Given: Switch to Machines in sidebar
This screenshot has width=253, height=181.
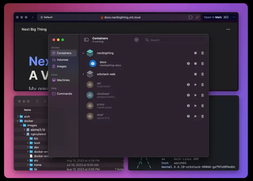Looking at the screenshot, I should click(x=63, y=80).
